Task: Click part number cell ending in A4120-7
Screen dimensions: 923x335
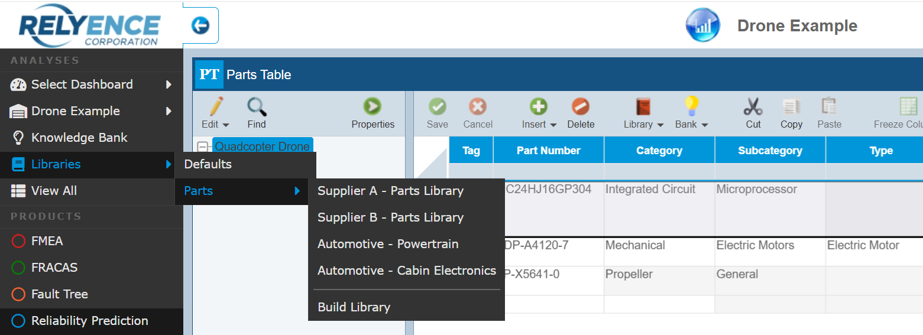Action: click(x=554, y=252)
